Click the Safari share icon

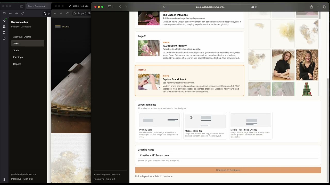[x=311, y=7]
